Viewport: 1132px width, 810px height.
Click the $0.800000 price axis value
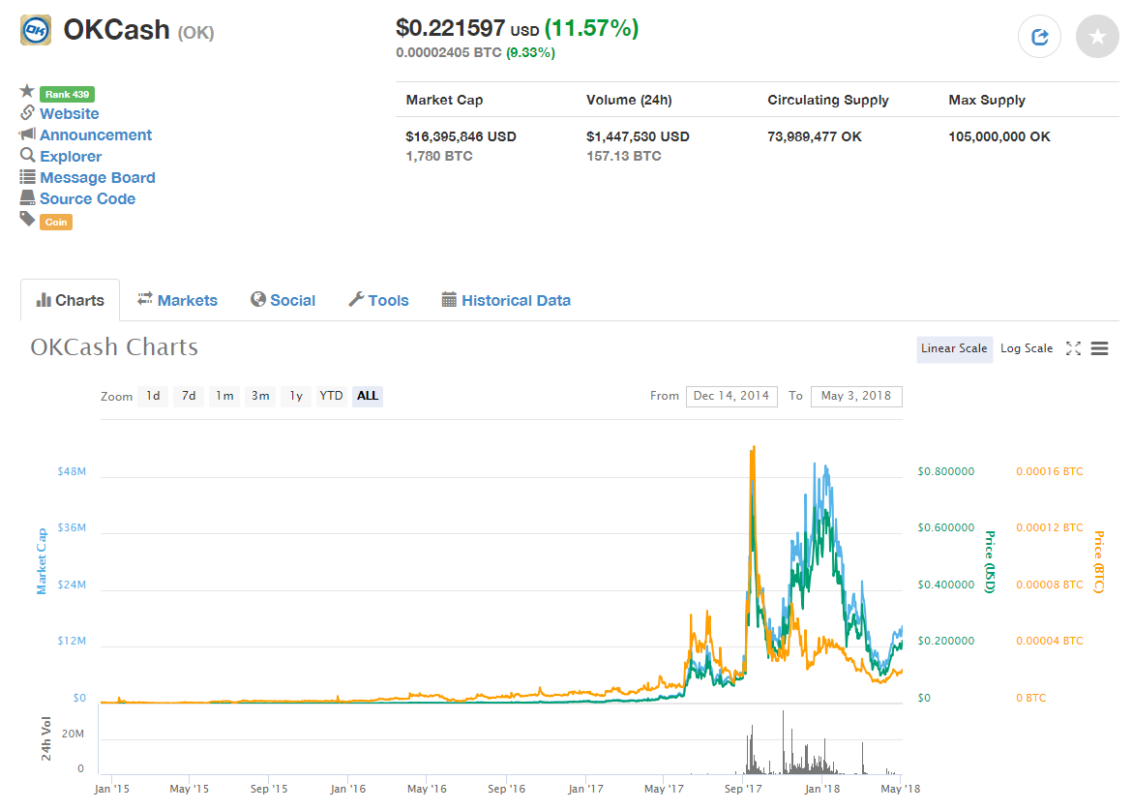point(945,471)
